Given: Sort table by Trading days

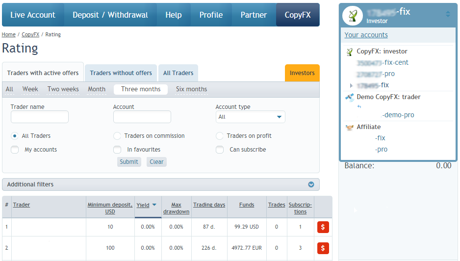Looking at the screenshot, I should [209, 205].
